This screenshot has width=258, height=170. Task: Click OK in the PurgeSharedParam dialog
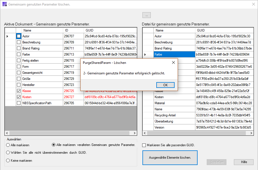[165, 85]
